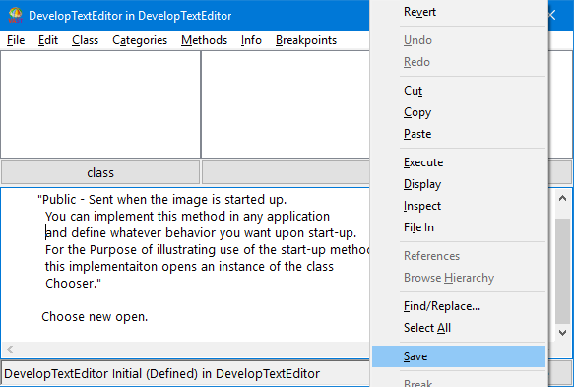The image size is (574, 387).
Task: Open the Class menu
Action: pyautogui.click(x=85, y=40)
